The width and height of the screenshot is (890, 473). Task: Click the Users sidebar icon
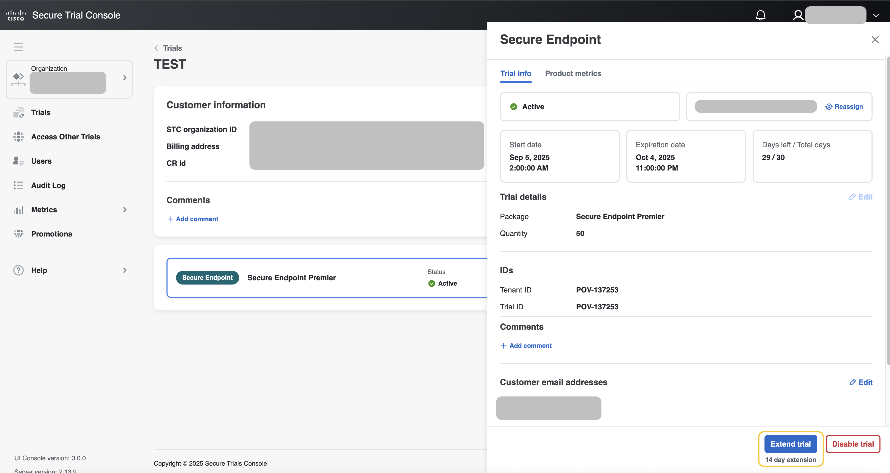point(19,161)
